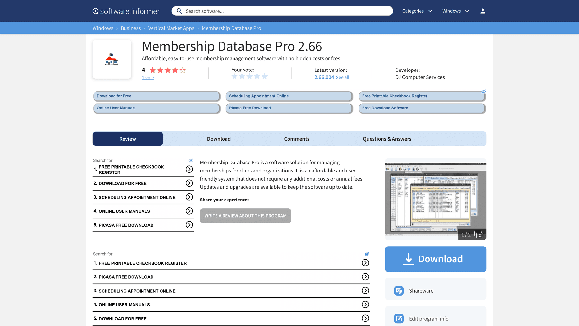This screenshot has height=326, width=579.
Task: Toggle the eye icon on the wide lower Search for list
Action: (x=367, y=254)
